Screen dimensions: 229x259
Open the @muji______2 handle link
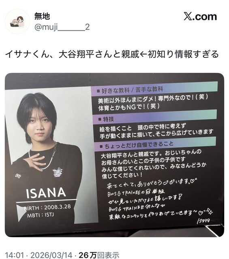click(62, 27)
